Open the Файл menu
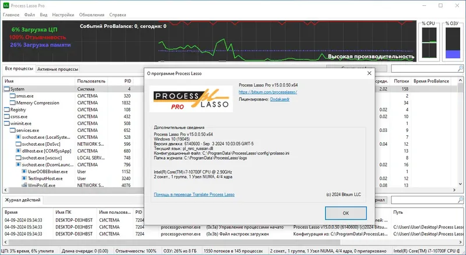 pyautogui.click(x=30, y=15)
